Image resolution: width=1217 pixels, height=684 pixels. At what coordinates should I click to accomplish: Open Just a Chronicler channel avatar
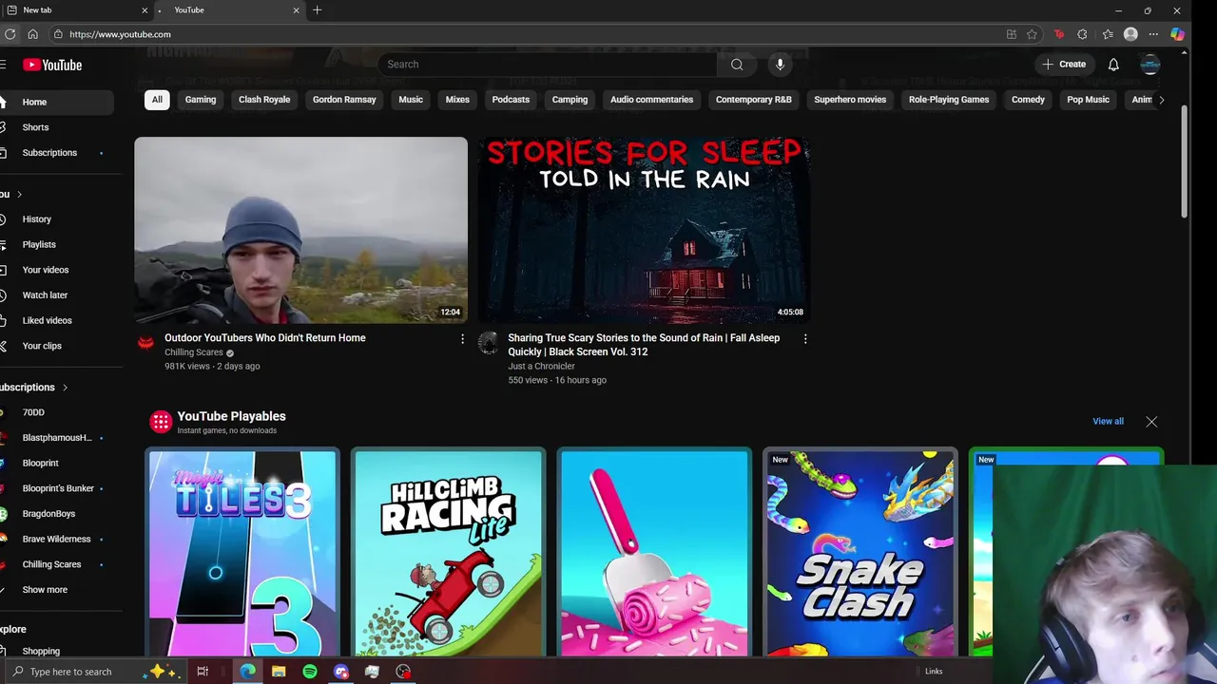488,343
